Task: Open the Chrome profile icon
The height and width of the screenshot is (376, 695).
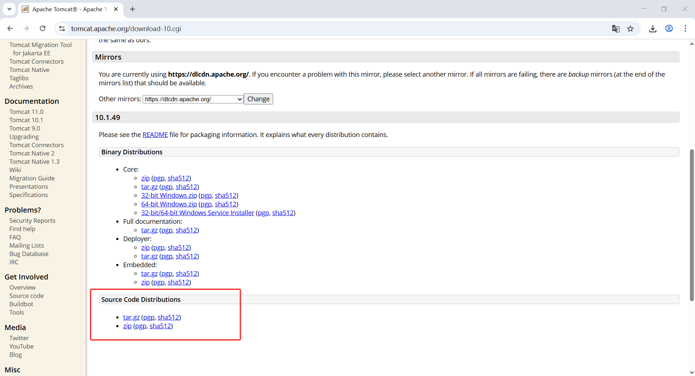Action: (x=669, y=29)
